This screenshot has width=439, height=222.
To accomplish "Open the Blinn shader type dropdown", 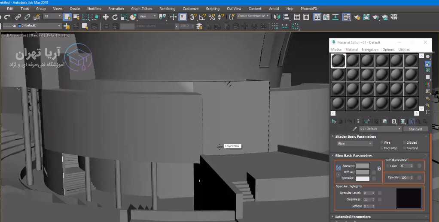I will coord(355,144).
